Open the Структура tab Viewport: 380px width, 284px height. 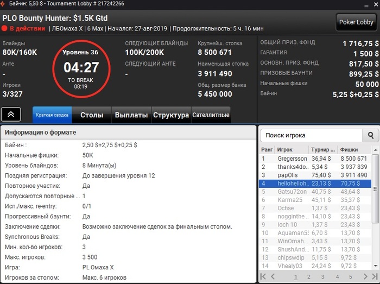click(x=171, y=115)
